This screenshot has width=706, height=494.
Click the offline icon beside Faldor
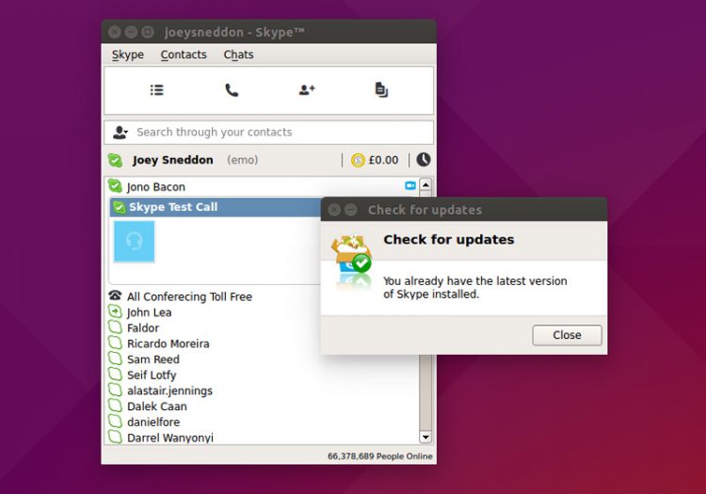click(115, 327)
